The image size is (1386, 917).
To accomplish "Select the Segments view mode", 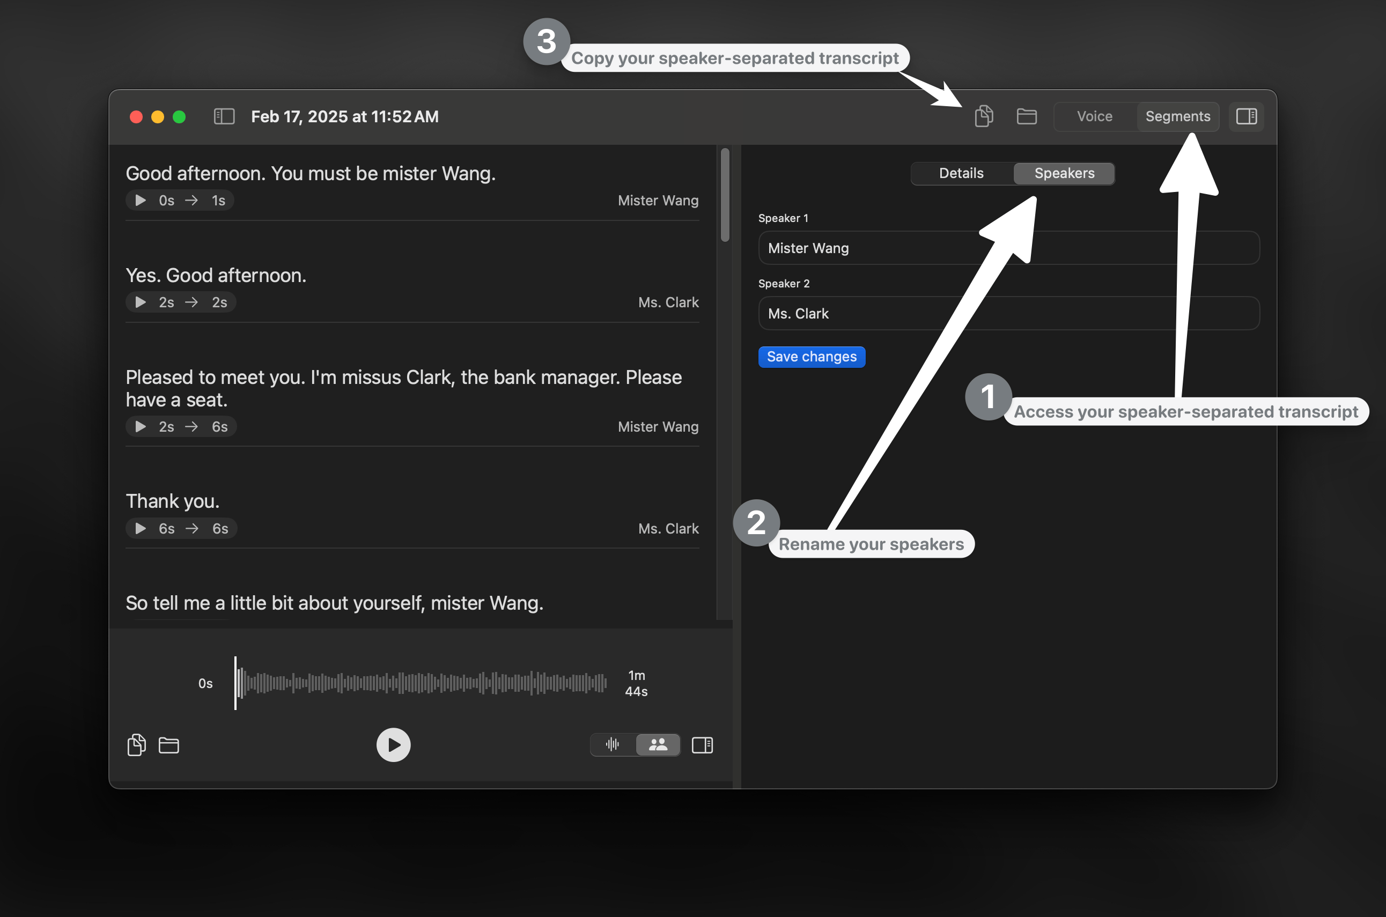I will coord(1177,116).
